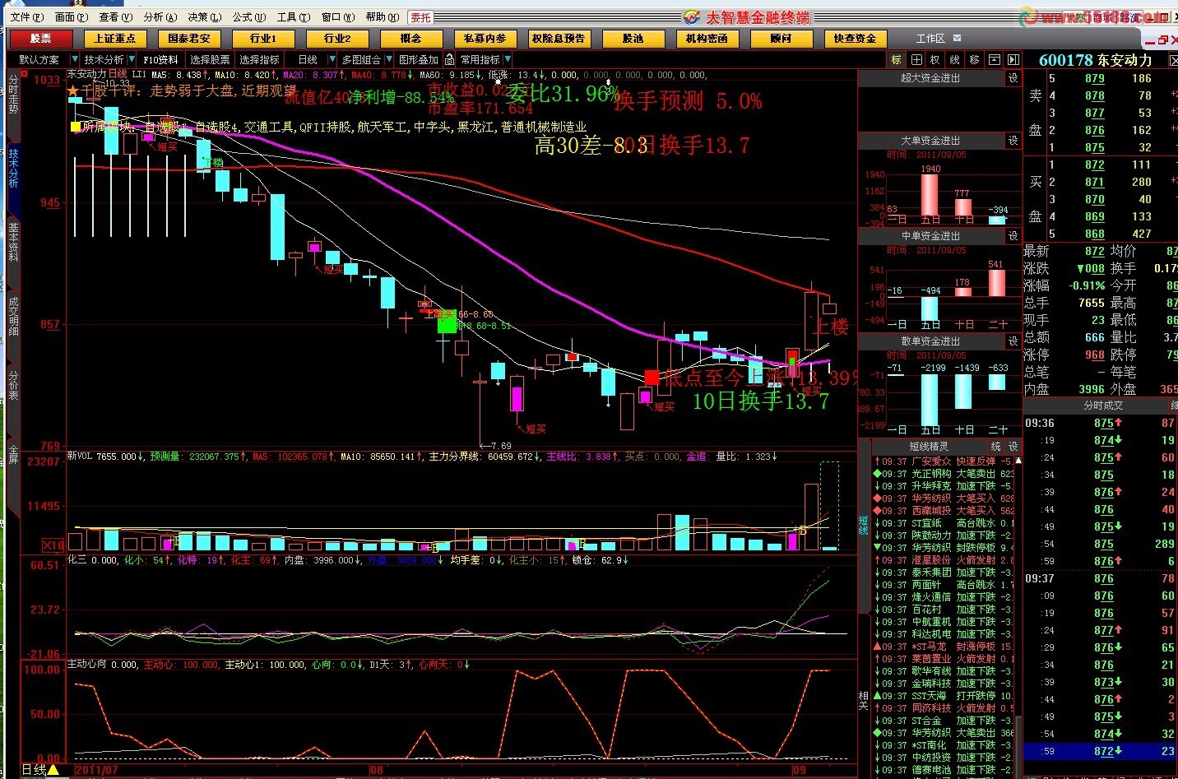The height and width of the screenshot is (779, 1178).
Task: Expand the 日线 period dropdown arrow
Action: point(332,60)
